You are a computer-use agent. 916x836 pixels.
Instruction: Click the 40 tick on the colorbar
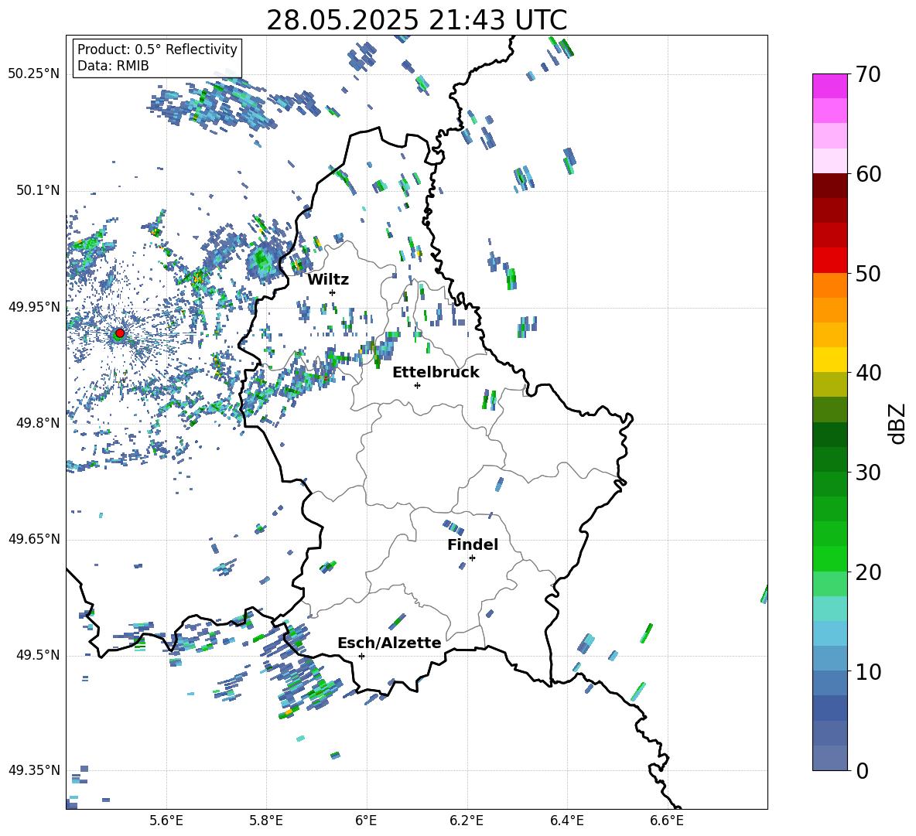(868, 373)
